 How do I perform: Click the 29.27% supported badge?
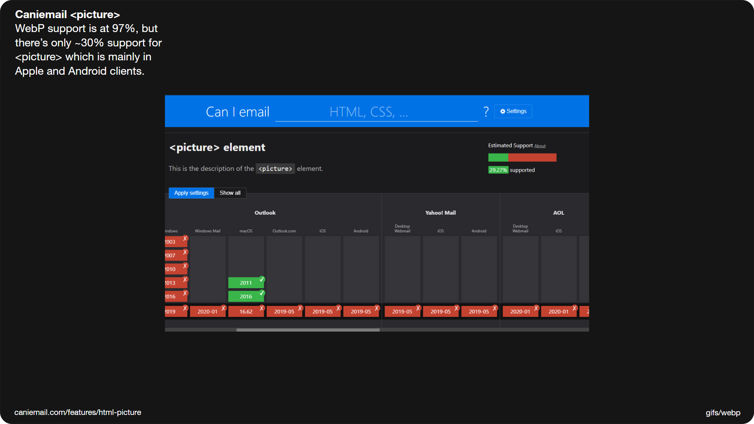(498, 170)
